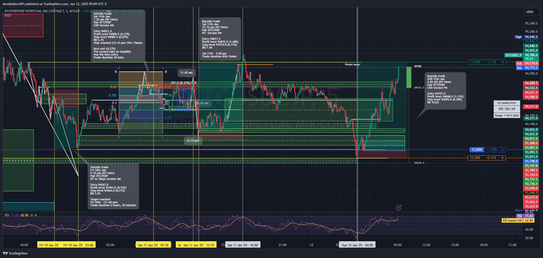The height and width of the screenshot is (258, 543).
Task: Close the +1.11% take-profit order line
Action: tap(502, 62)
